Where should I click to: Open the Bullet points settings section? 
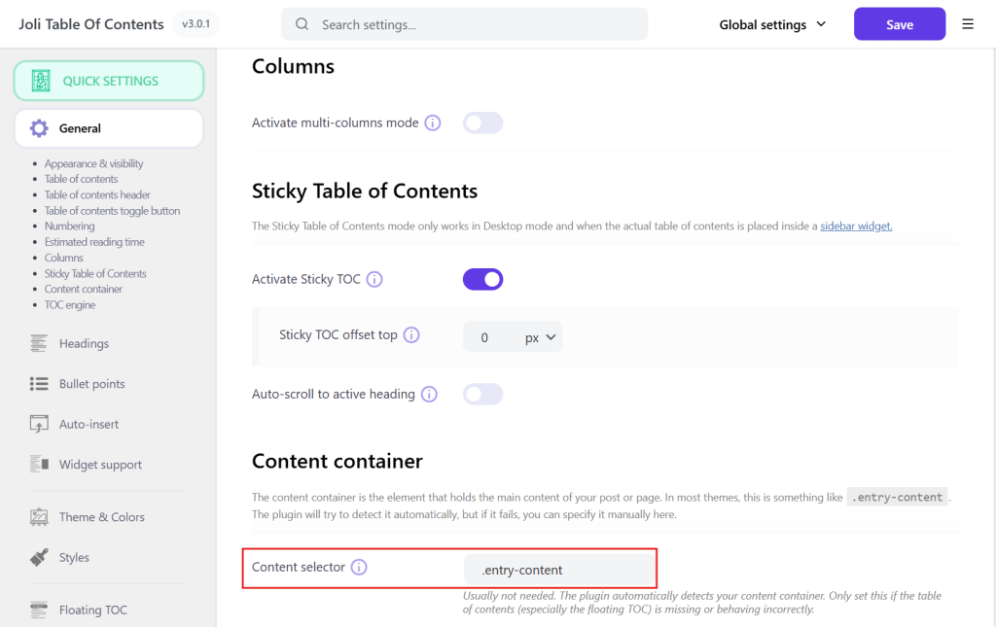[91, 384]
